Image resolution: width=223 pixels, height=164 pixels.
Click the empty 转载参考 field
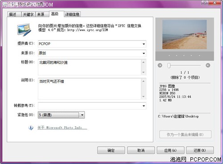(x=92, y=106)
